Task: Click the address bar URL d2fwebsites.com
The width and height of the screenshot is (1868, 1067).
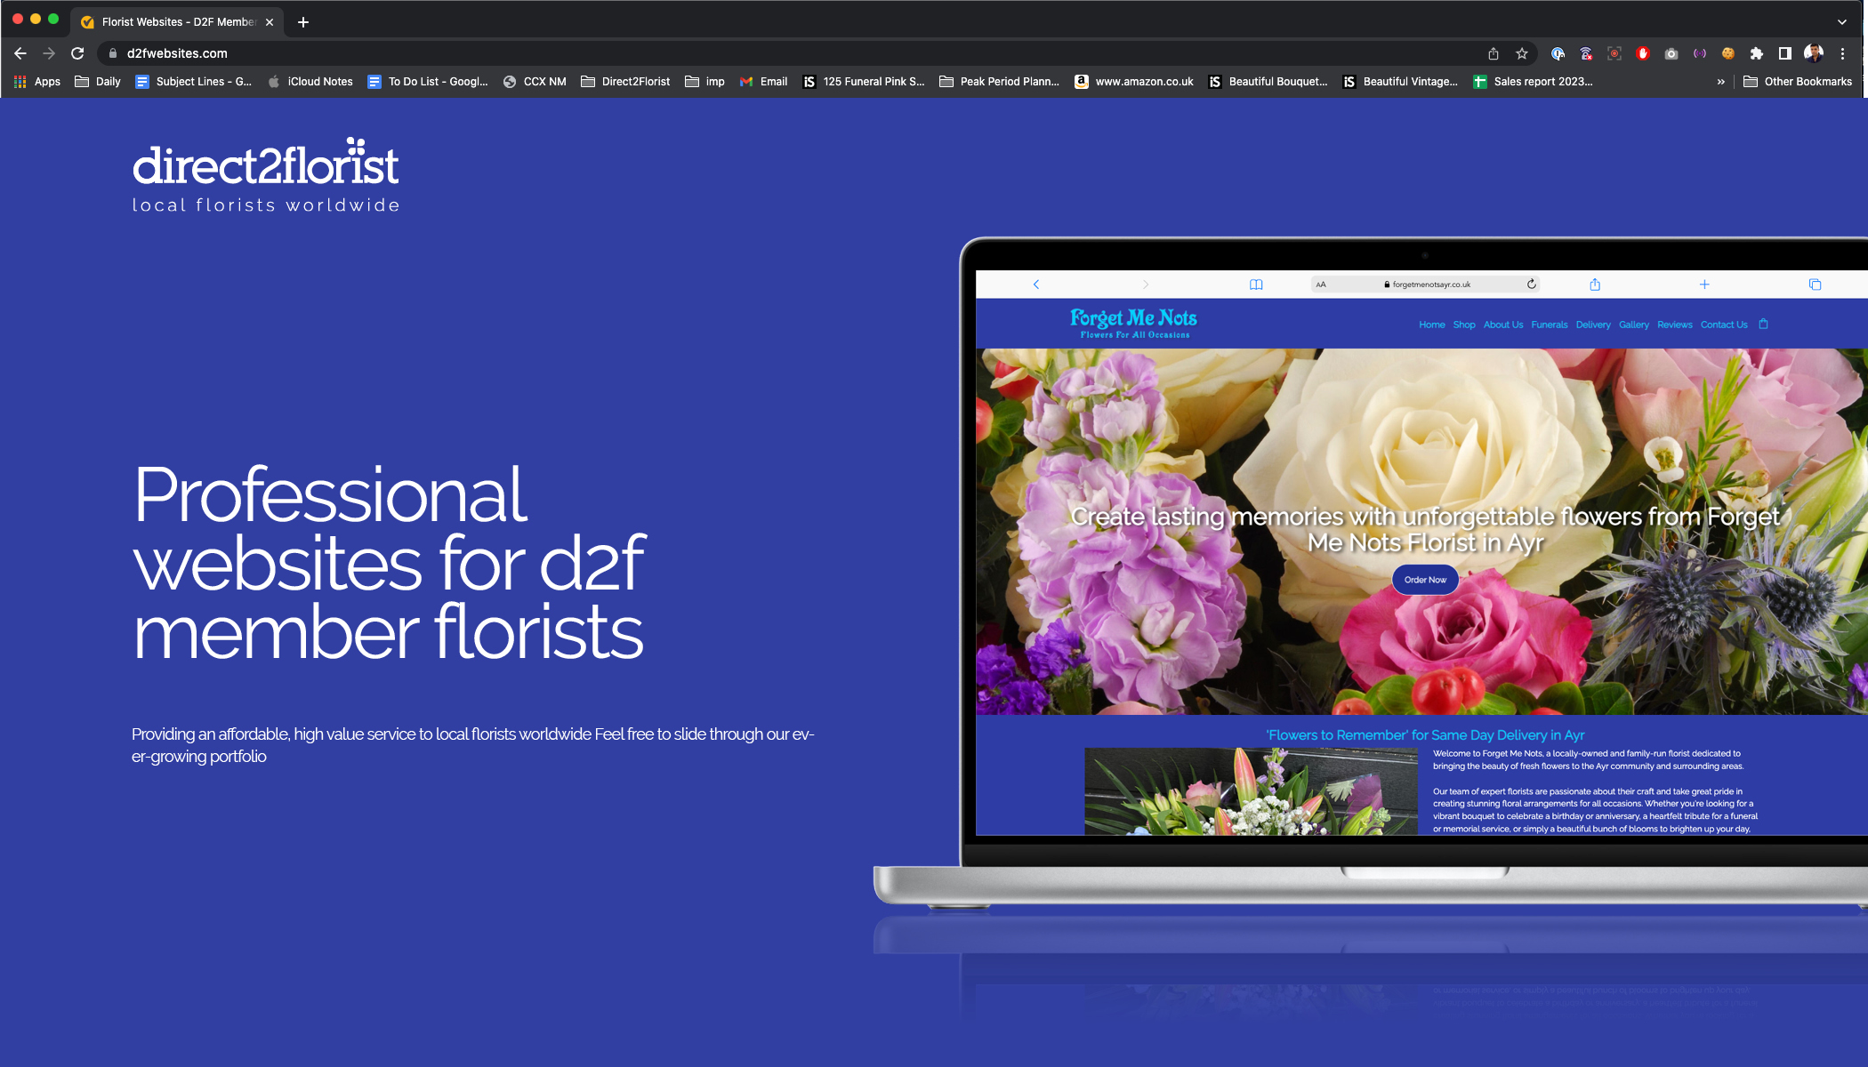Action: click(177, 53)
